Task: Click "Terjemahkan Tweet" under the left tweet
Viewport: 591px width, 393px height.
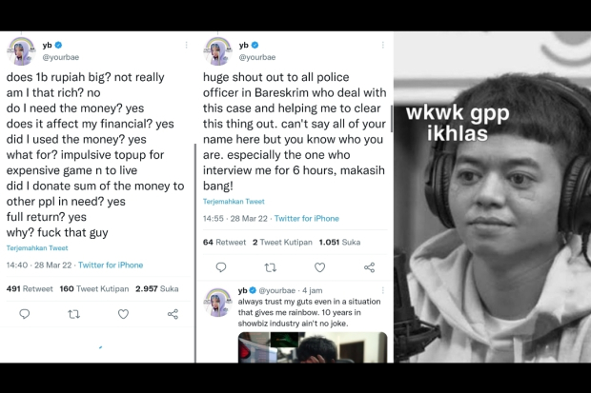Action: pos(36,247)
